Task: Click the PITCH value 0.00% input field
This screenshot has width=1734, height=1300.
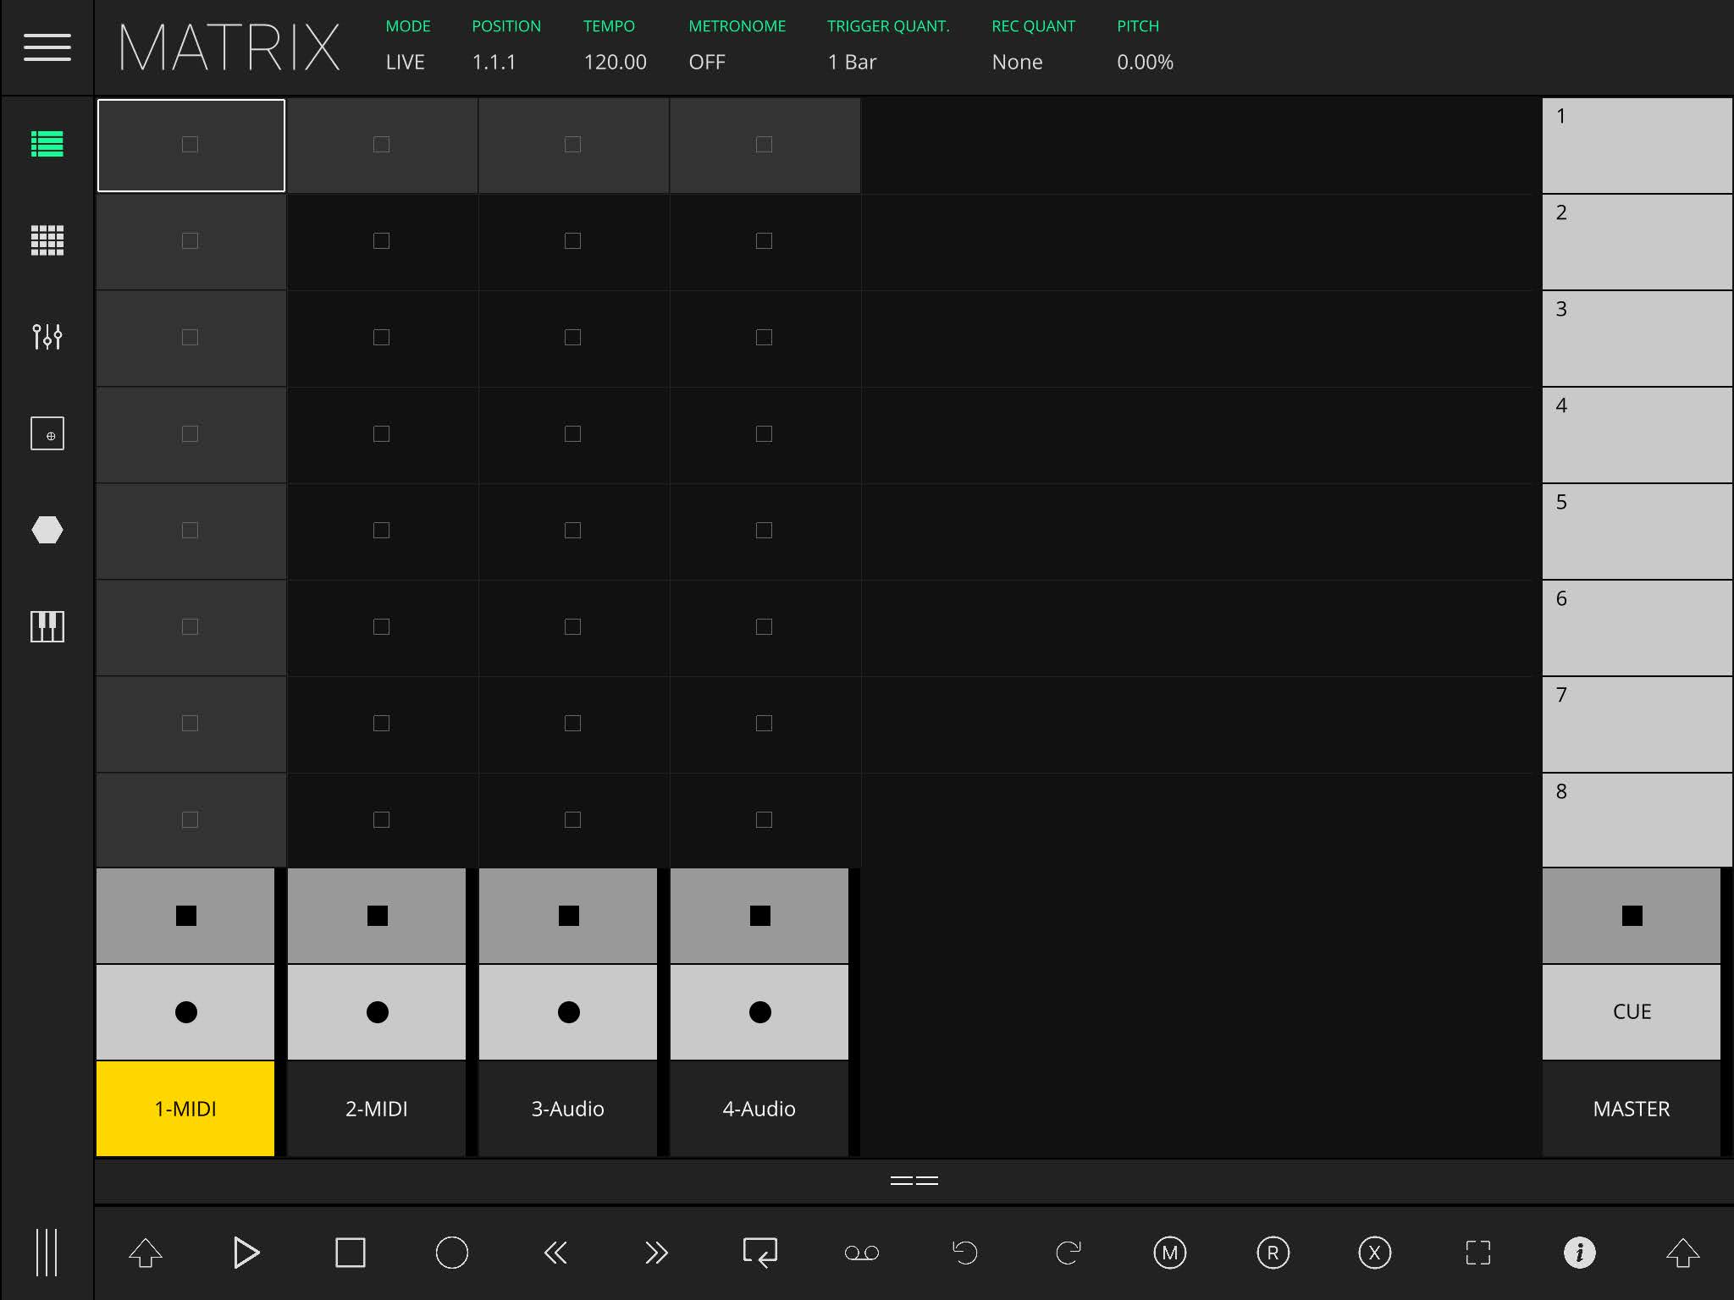Action: pyautogui.click(x=1144, y=60)
